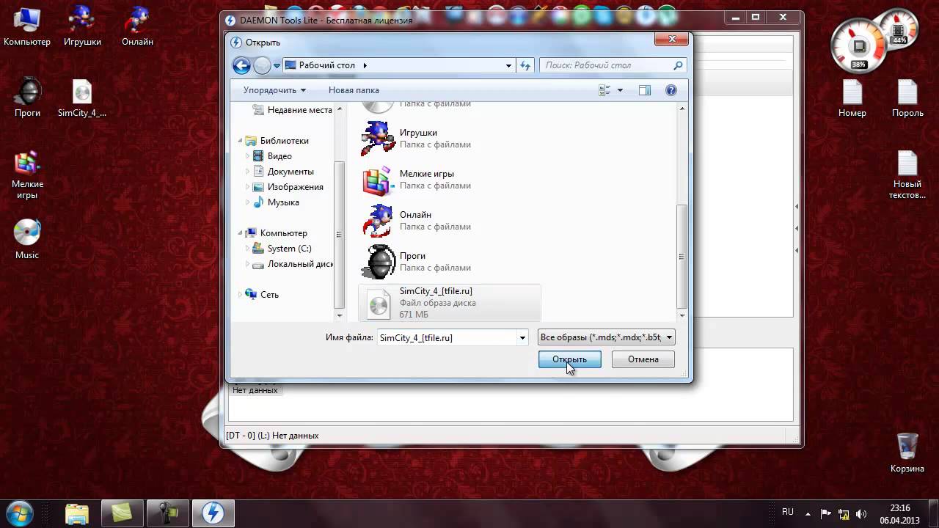Image resolution: width=939 pixels, height=528 pixels.
Task: Select the Игрушки folder in file list
Action: tap(450, 139)
